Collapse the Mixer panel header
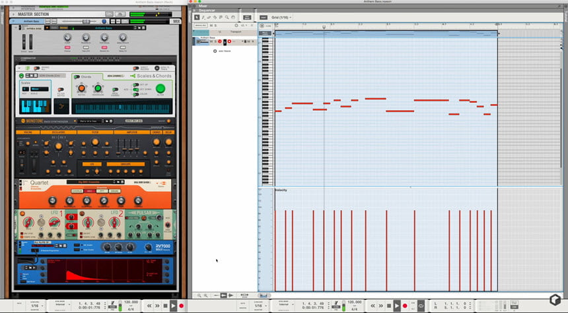Viewport: 568px width, 313px height. 195,6
